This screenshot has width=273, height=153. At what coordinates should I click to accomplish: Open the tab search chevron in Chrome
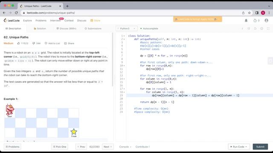[x=269, y=6]
